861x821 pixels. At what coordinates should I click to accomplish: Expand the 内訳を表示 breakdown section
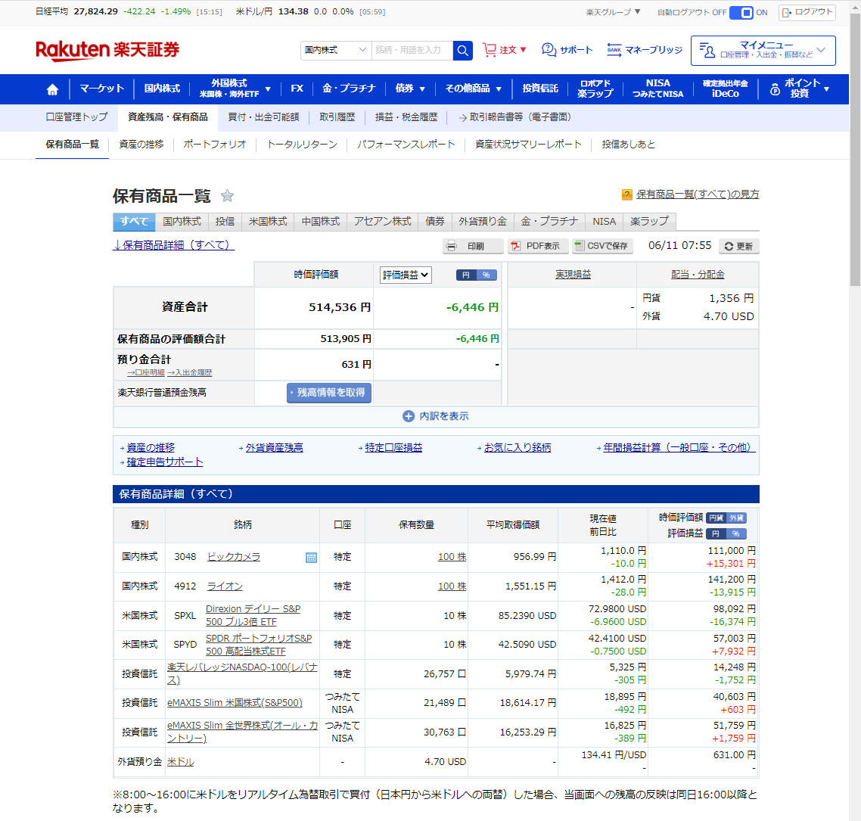pyautogui.click(x=436, y=416)
